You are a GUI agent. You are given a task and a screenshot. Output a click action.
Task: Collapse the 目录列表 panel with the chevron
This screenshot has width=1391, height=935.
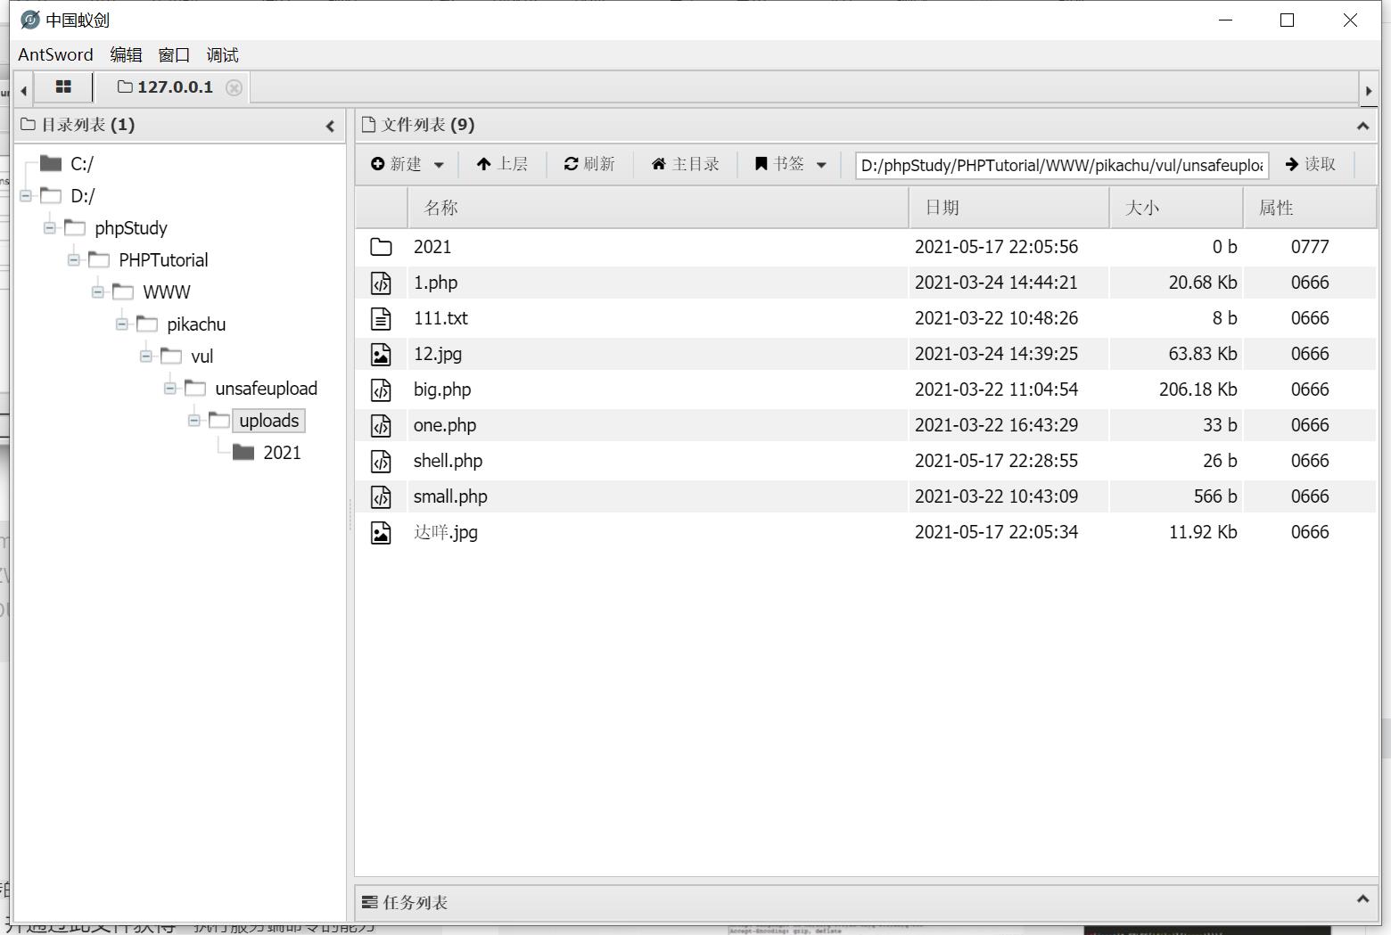(330, 126)
